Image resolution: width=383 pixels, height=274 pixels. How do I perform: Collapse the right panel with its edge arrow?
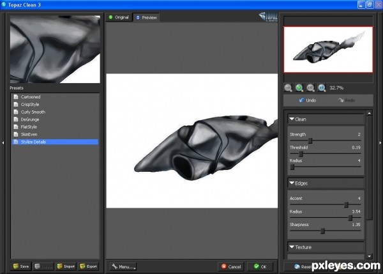click(380, 142)
